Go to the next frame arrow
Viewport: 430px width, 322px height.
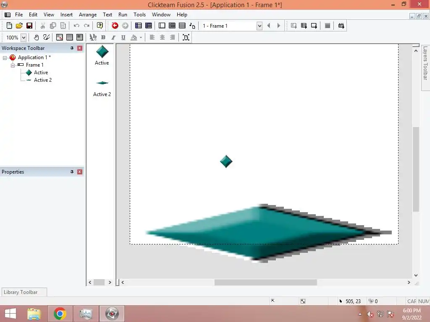coord(279,26)
